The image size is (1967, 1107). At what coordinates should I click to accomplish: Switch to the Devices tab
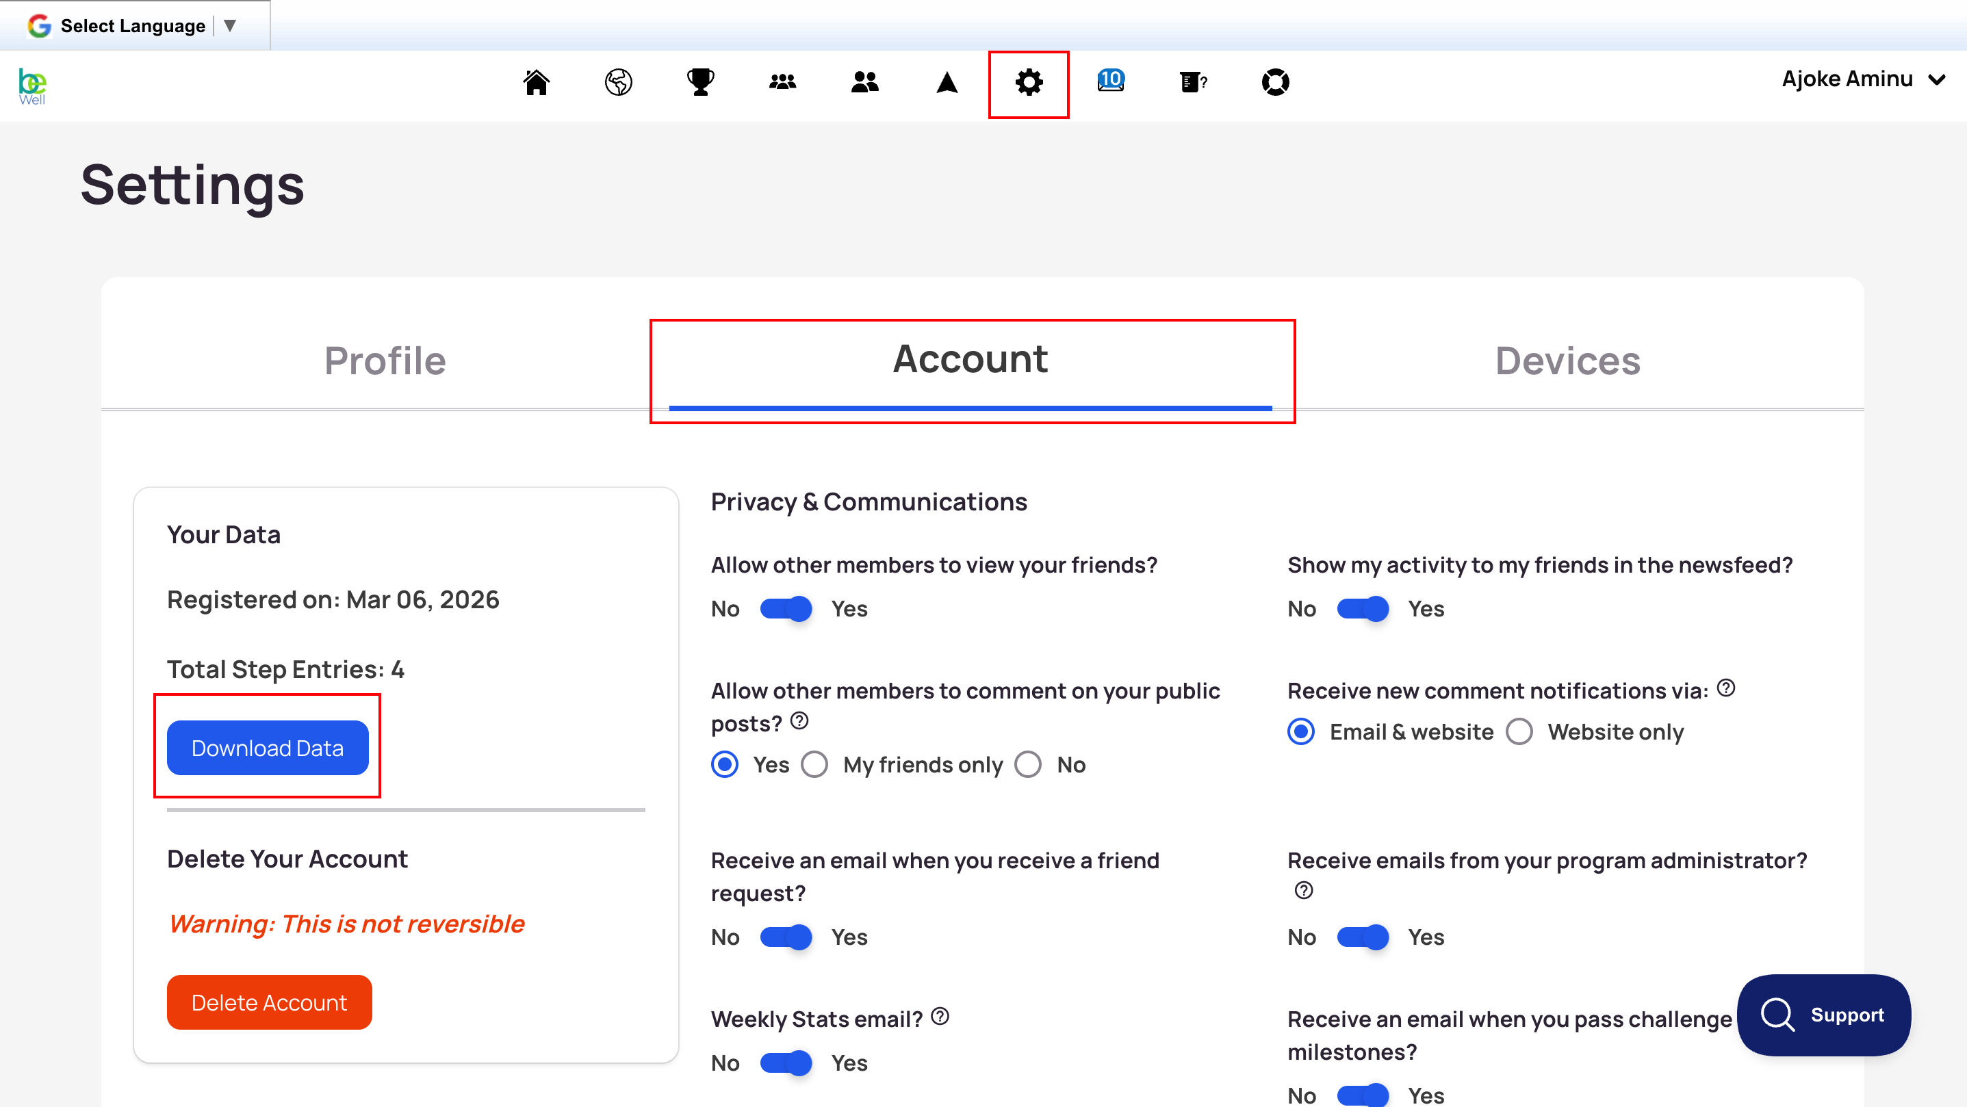pyautogui.click(x=1567, y=361)
